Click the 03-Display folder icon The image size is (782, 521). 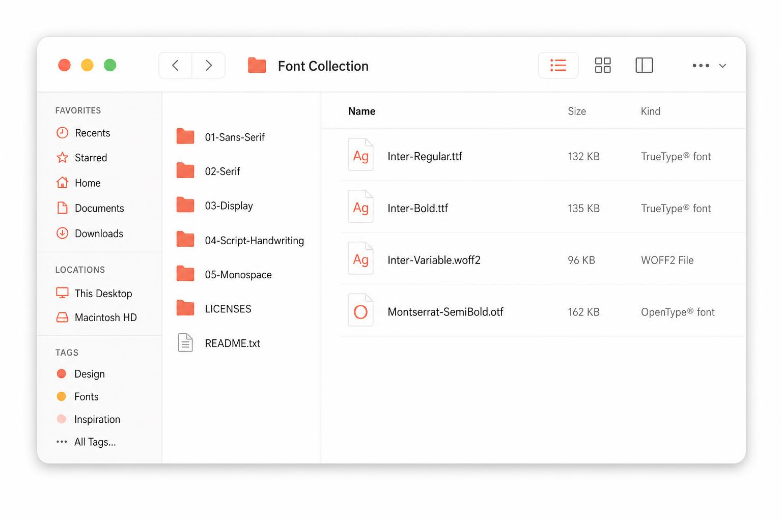[x=185, y=205]
